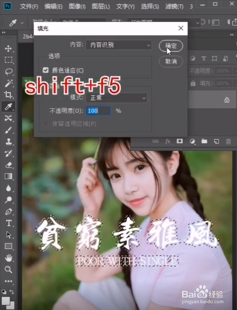Viewport: 237px width, 310px height.
Task: Open the 编辑(E) menu
Action: 53,6
